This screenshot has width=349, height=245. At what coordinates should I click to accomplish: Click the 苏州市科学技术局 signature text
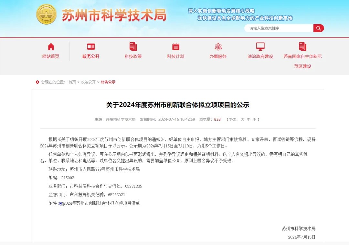coord(299,229)
